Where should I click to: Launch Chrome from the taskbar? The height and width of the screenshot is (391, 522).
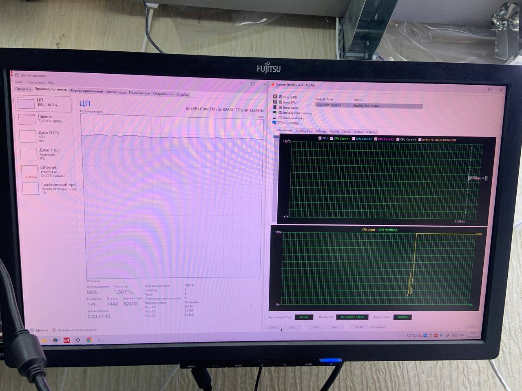89,340
